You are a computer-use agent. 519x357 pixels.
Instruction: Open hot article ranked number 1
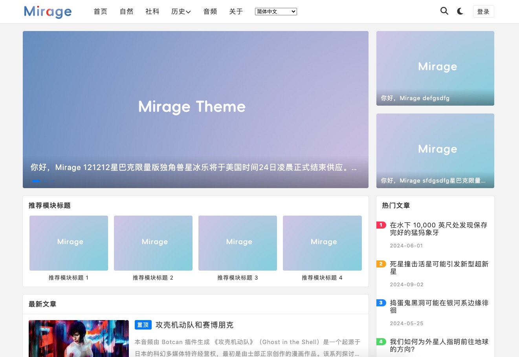coord(438,229)
